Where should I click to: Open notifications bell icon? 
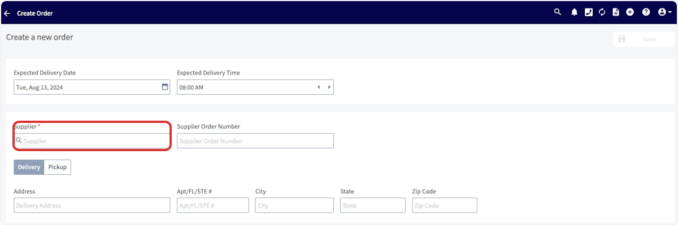tap(574, 12)
